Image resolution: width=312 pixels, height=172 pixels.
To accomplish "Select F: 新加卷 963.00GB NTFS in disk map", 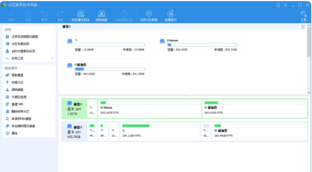I will point(255,109).
